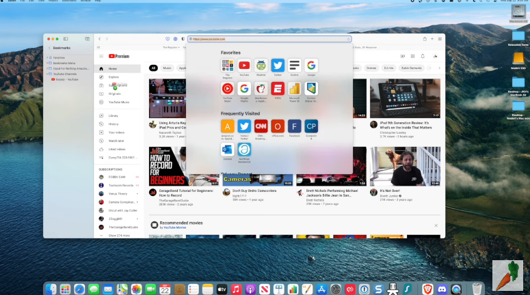The height and width of the screenshot is (295, 530).
Task: Open the MacRumors favorite icon
Action: click(x=261, y=89)
